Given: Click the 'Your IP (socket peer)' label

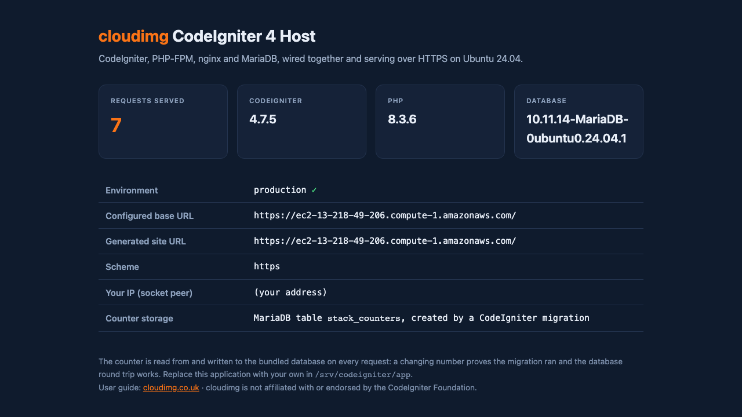Looking at the screenshot, I should coord(149,292).
